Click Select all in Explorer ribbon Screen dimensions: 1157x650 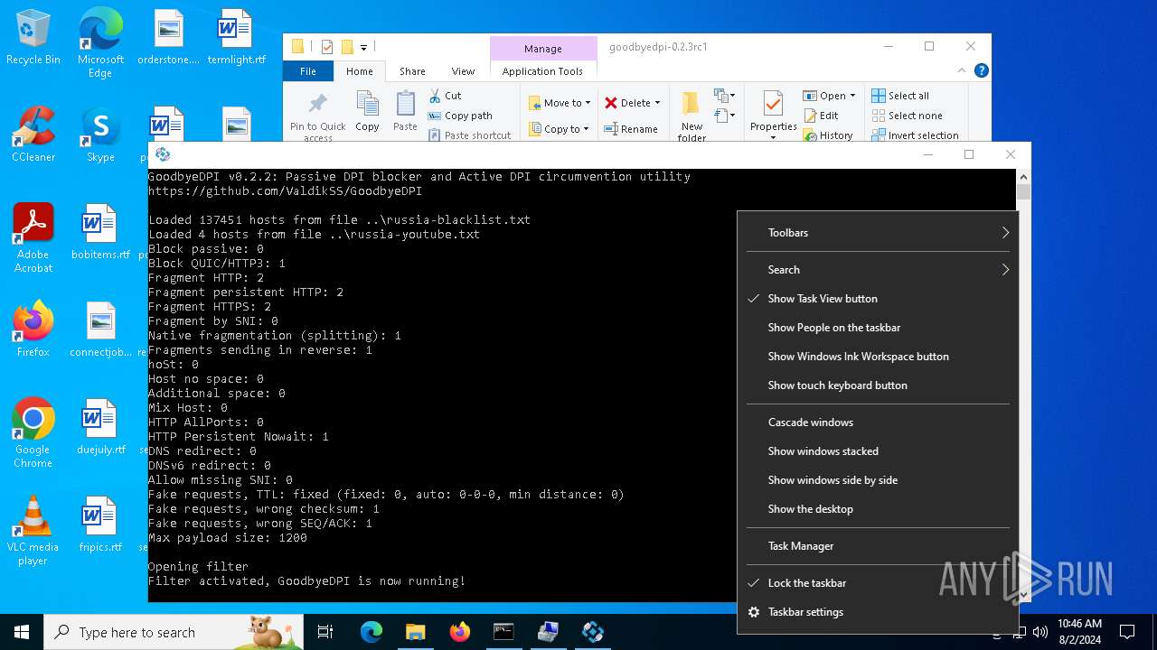(900, 96)
